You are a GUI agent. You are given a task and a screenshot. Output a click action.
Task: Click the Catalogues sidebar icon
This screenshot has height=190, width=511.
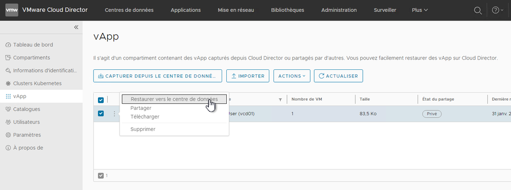(8, 109)
